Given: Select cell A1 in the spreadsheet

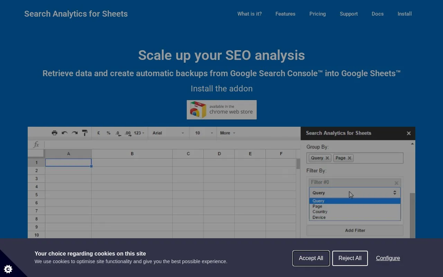Looking at the screenshot, I should (69, 162).
